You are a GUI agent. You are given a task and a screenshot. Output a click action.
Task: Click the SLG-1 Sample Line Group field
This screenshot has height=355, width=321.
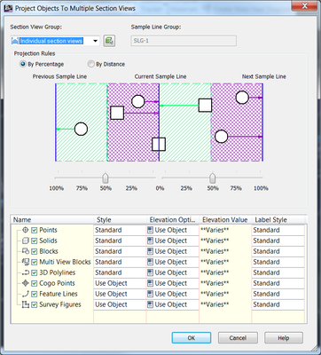click(x=184, y=41)
